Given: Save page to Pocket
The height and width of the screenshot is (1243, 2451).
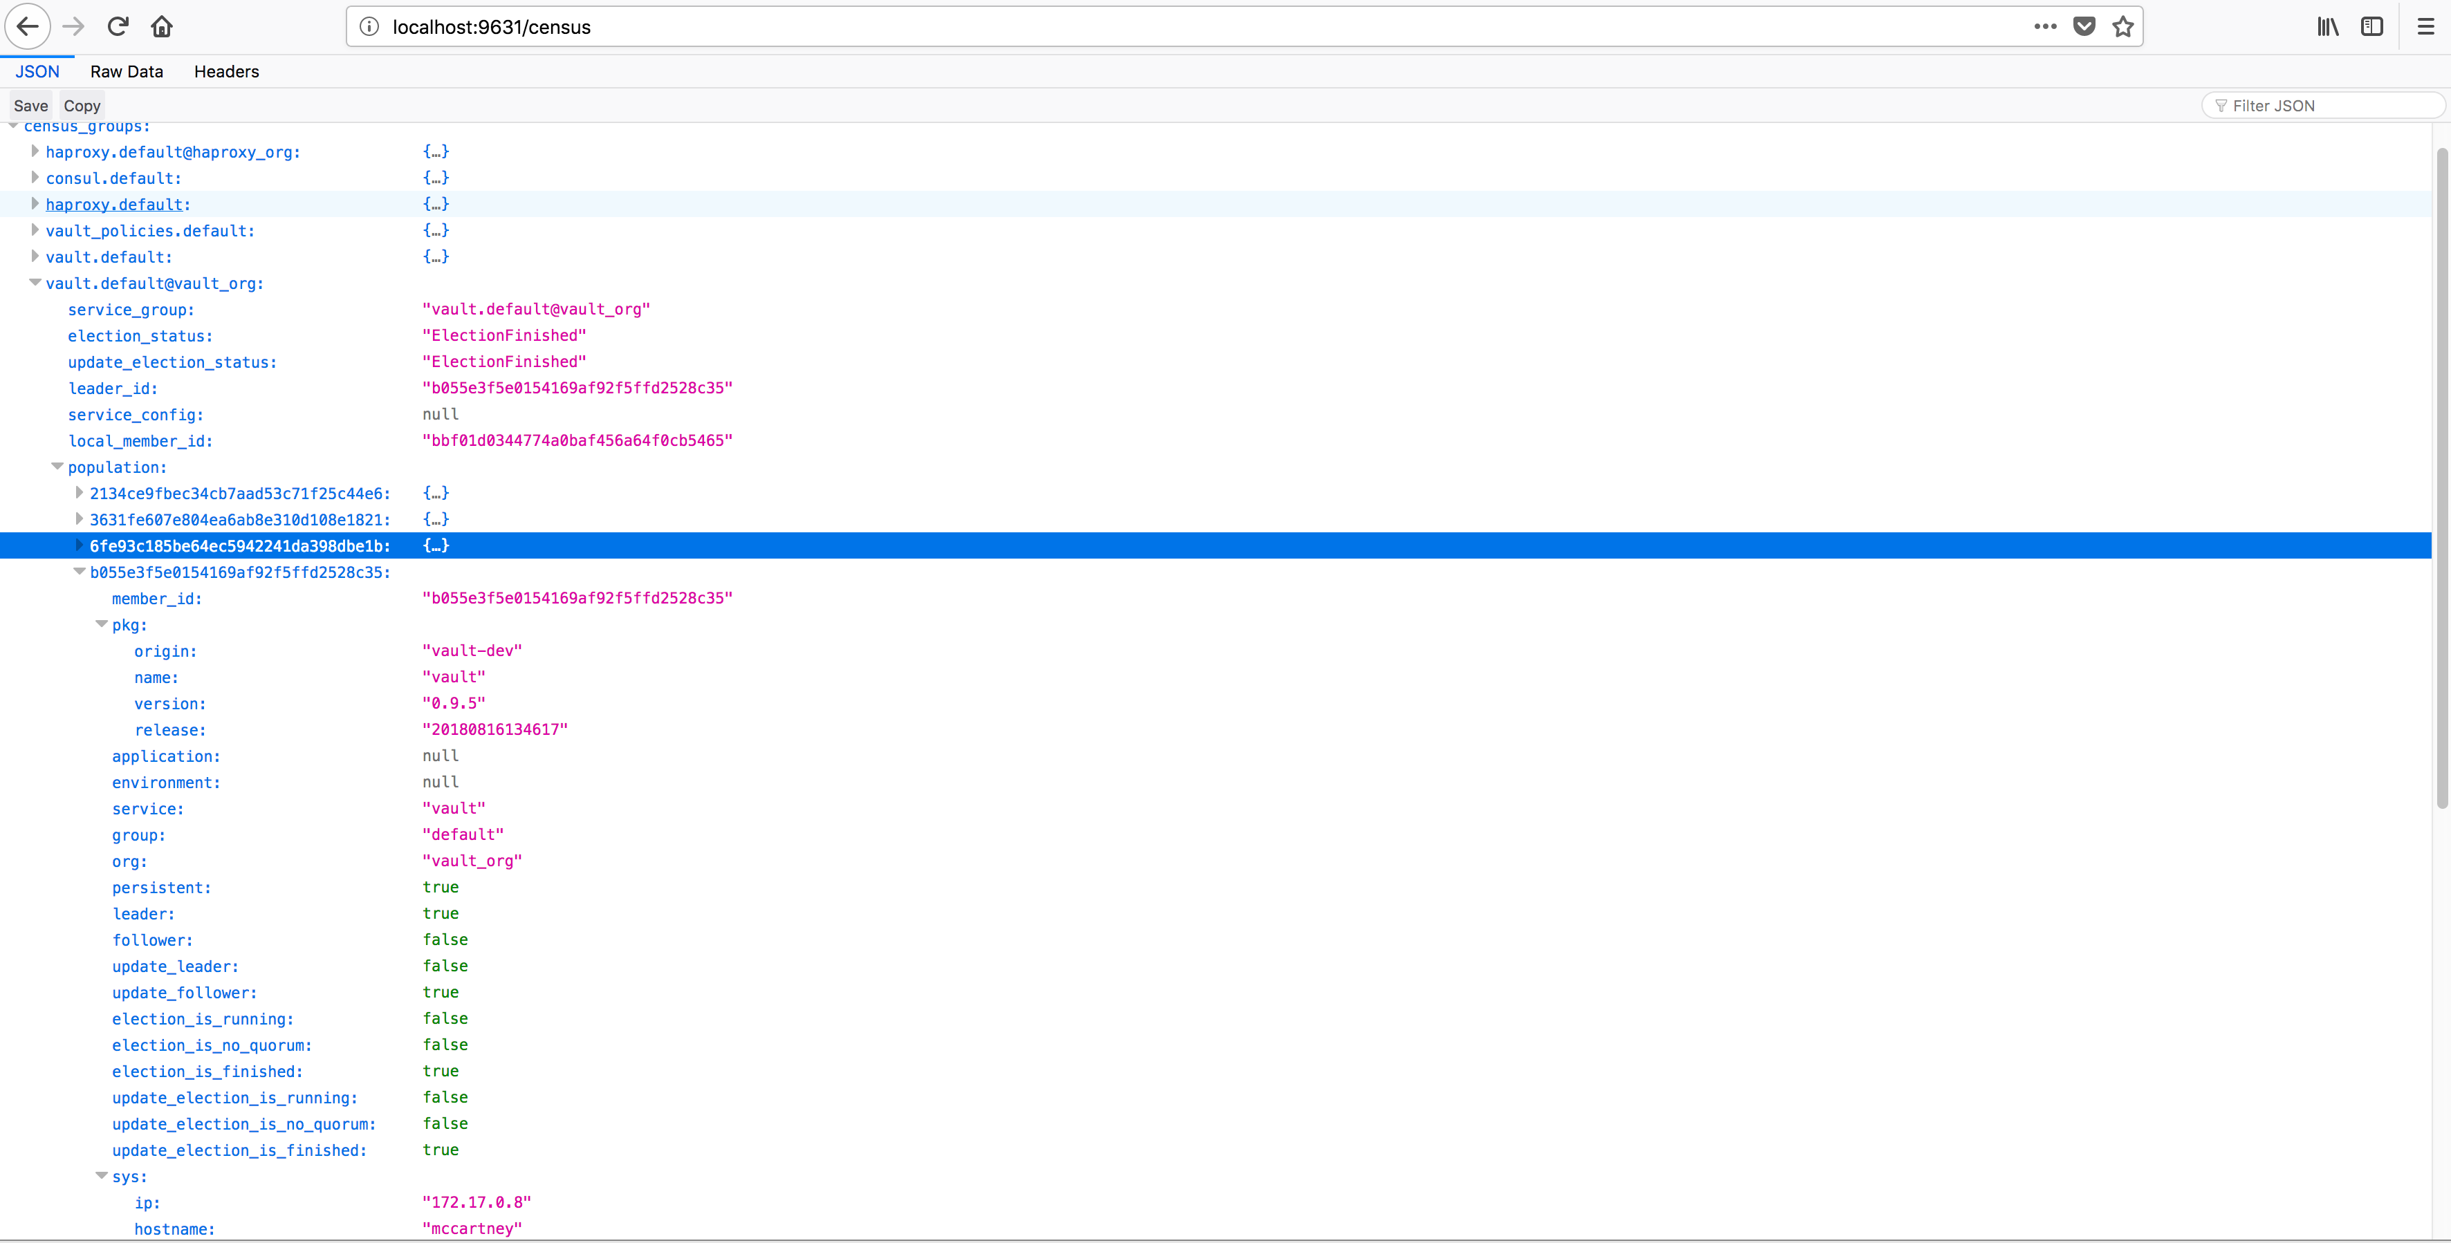Looking at the screenshot, I should (x=2084, y=27).
